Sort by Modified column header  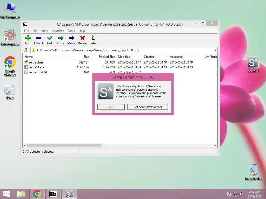[129, 57]
